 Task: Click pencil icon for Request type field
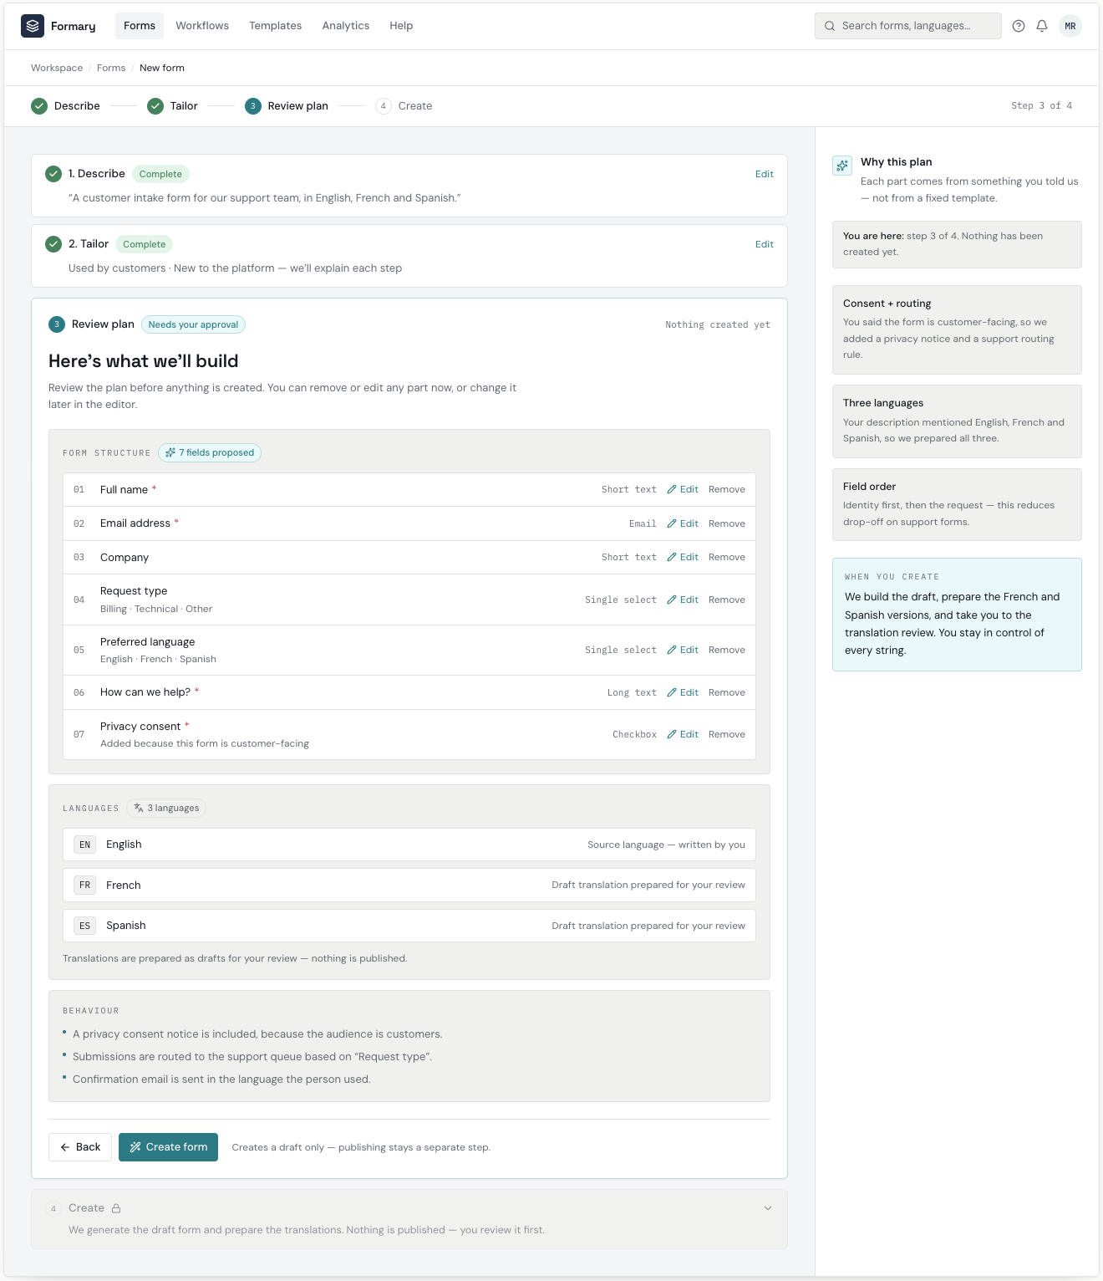(672, 600)
